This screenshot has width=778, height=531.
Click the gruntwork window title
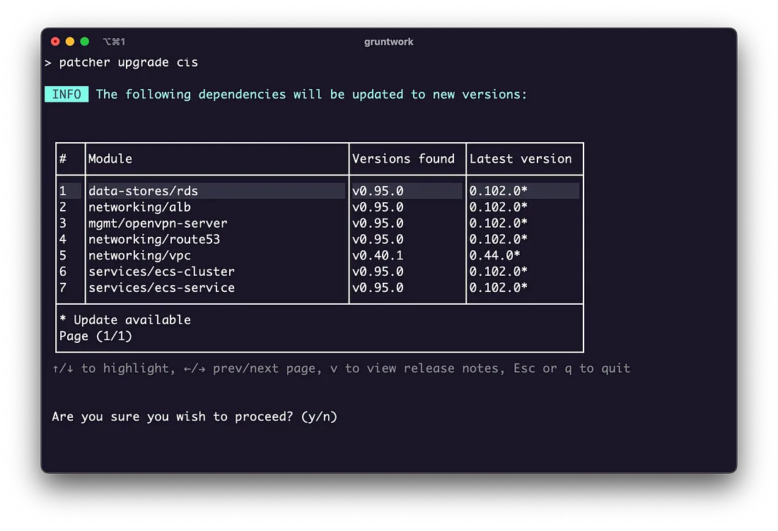point(388,42)
